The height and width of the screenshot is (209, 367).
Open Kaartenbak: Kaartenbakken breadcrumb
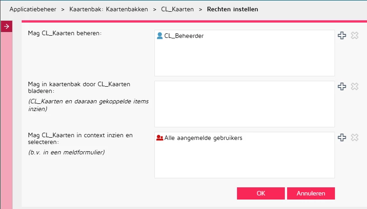(109, 9)
